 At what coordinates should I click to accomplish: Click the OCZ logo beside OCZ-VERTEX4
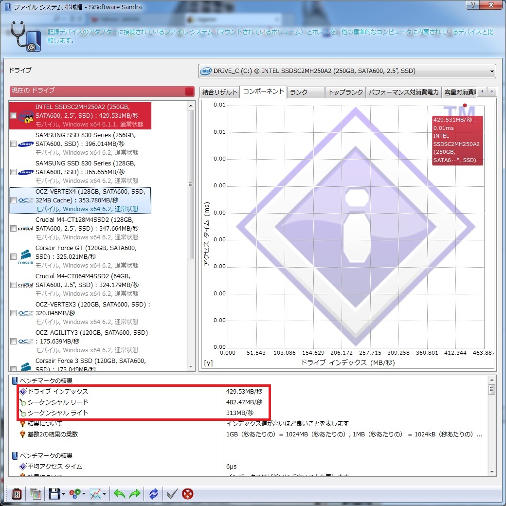(x=25, y=200)
